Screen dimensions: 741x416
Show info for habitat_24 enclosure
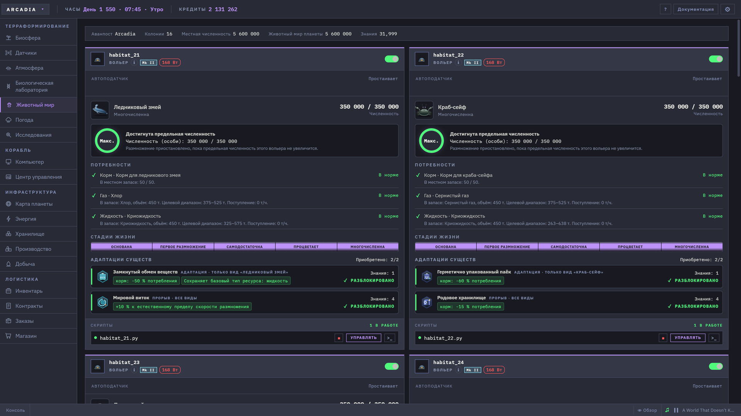click(458, 370)
